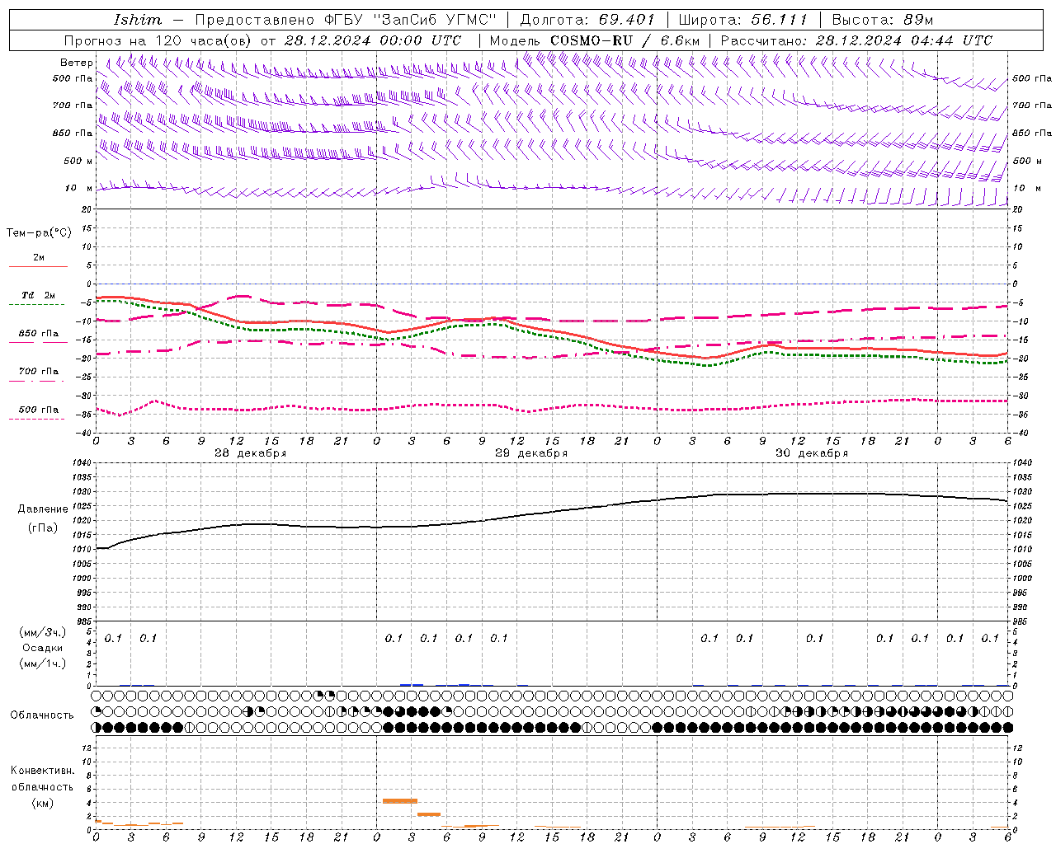Viewport: 1056px width, 844px height.
Task: Click the "(мм/1ч.)" precipitation unit label
Action: click(x=43, y=663)
